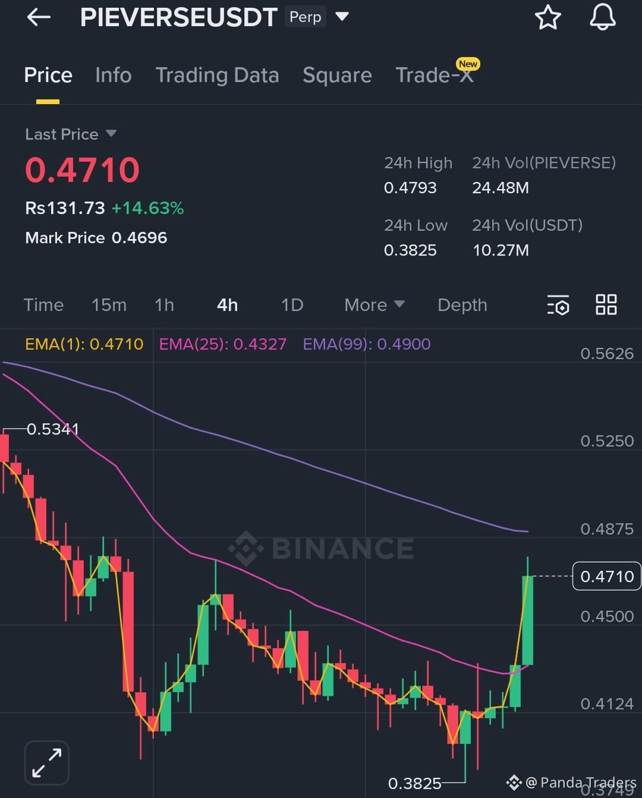Screen dimensions: 642x798
Task: Open the Square tab
Action: coord(337,76)
